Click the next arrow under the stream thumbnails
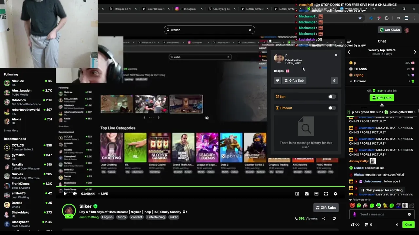 [x=158, y=117]
